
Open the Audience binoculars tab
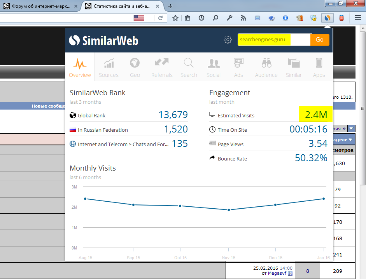tap(266, 68)
